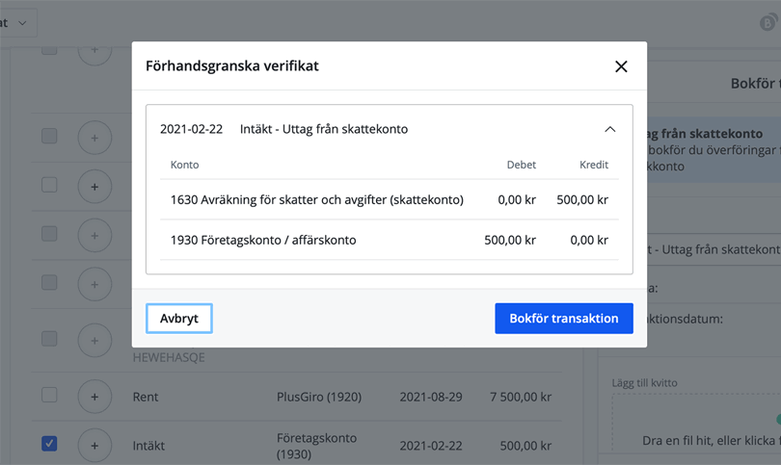Click plus icon in the Intäkt row
This screenshot has height=465, width=781.
point(94,445)
